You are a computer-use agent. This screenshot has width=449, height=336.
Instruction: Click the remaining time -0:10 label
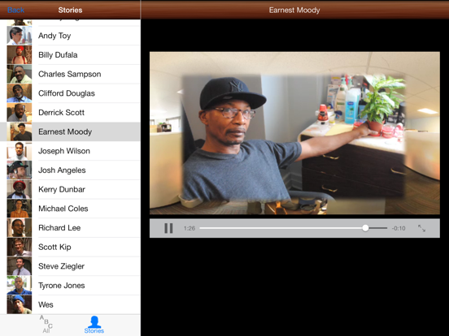[x=399, y=228]
